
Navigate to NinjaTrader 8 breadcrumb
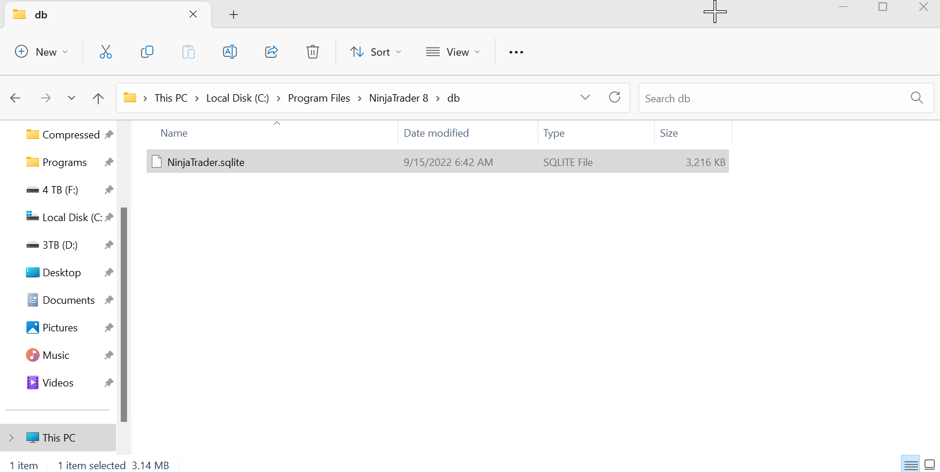398,98
